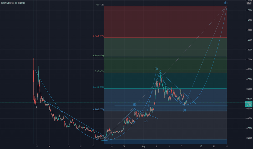The image size is (253, 149).
Task: Click 0.2000 on the price axis
Action: (249, 138)
